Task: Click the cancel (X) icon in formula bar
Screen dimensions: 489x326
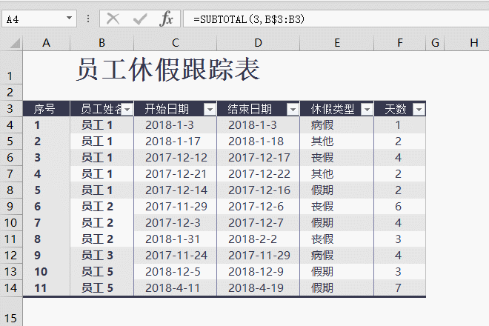Action: point(113,19)
